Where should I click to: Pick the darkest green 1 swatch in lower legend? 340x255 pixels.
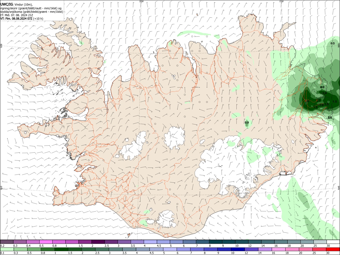click(x=61, y=249)
